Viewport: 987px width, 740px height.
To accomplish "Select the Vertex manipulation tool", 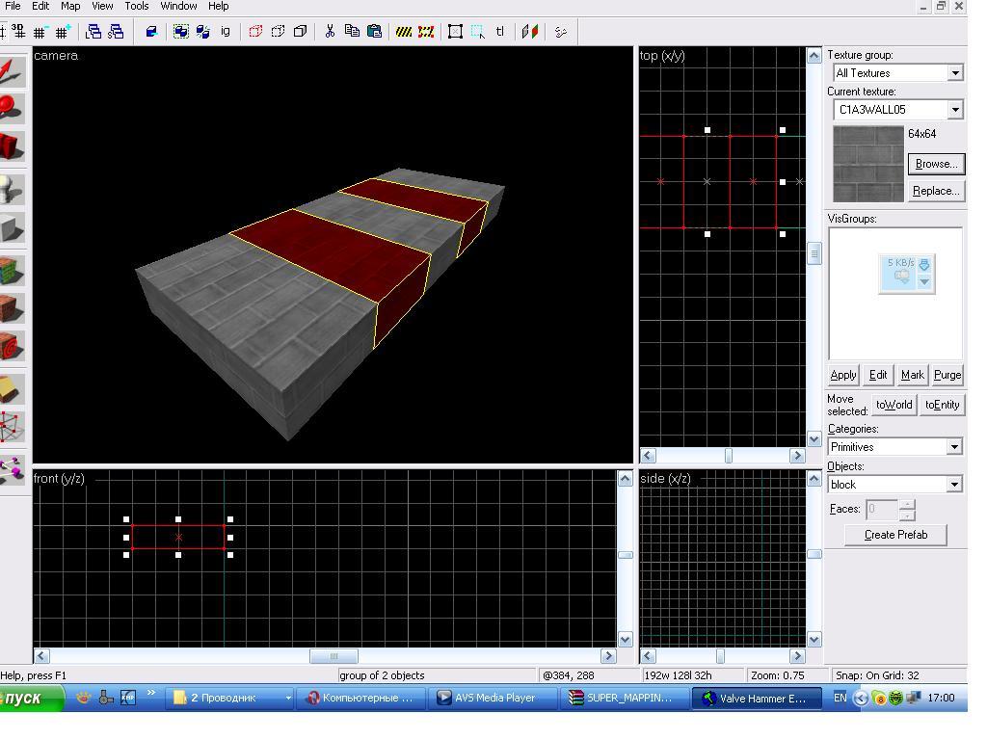I will pyautogui.click(x=12, y=426).
